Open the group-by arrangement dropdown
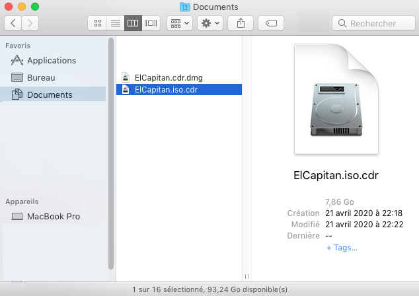Viewport: 419px width, 296px height. pyautogui.click(x=180, y=23)
